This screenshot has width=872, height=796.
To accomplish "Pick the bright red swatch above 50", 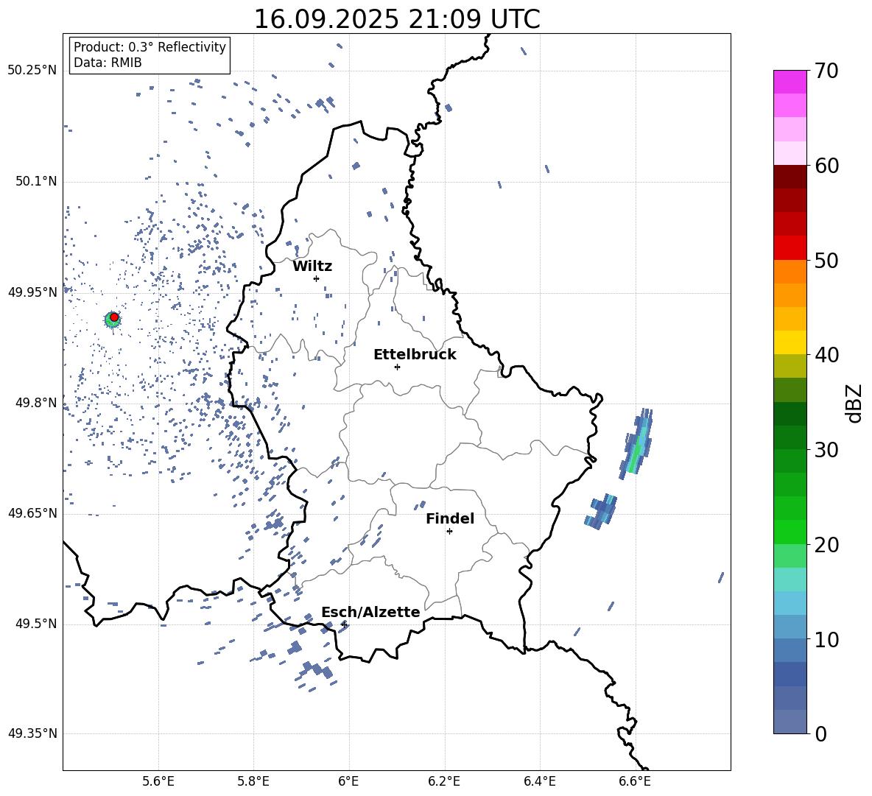I will pos(790,248).
